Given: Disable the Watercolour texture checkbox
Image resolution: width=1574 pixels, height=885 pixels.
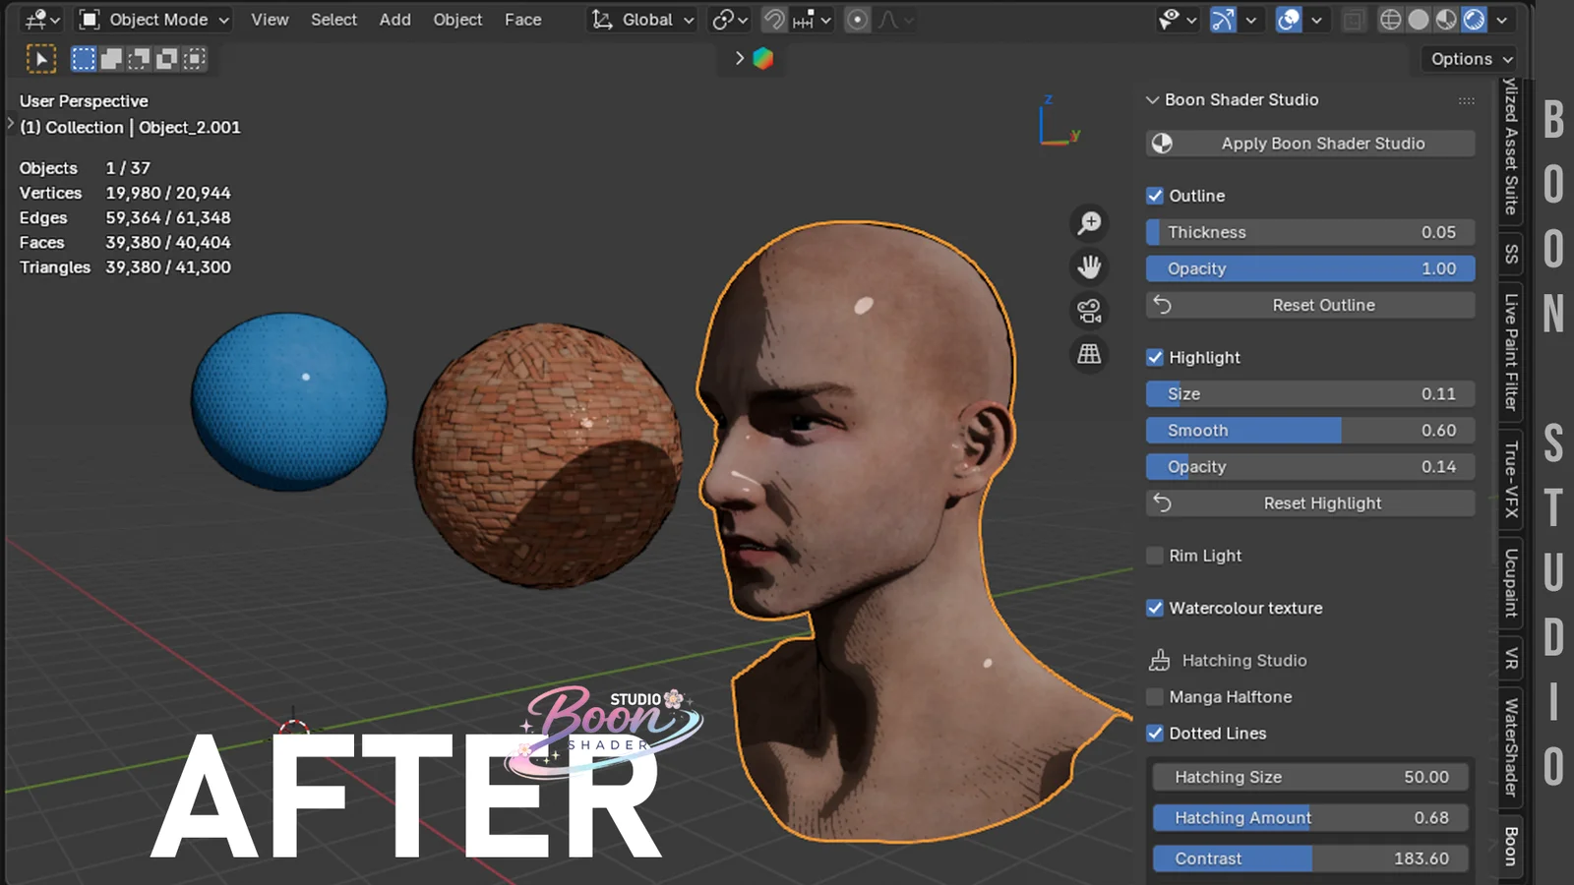Looking at the screenshot, I should click(x=1154, y=608).
